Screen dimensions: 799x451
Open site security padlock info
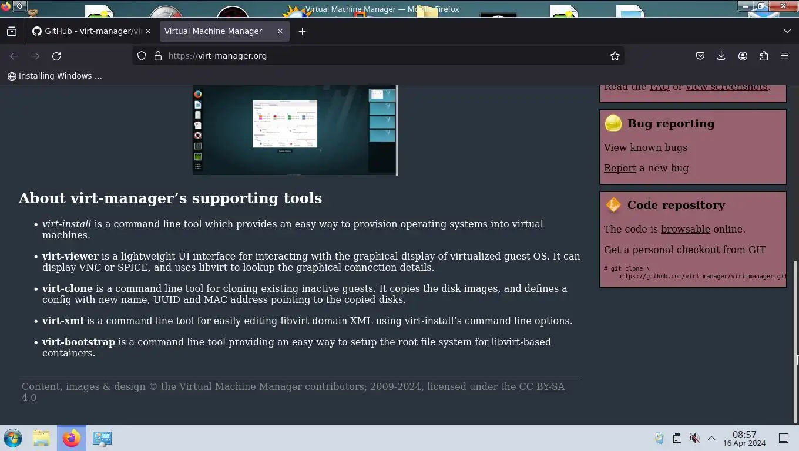(157, 56)
